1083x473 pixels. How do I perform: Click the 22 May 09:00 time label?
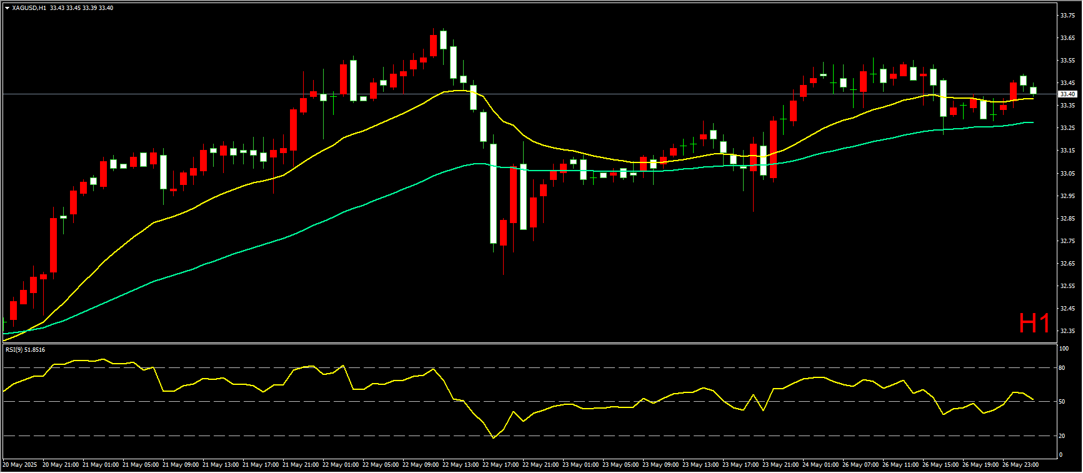click(421, 465)
